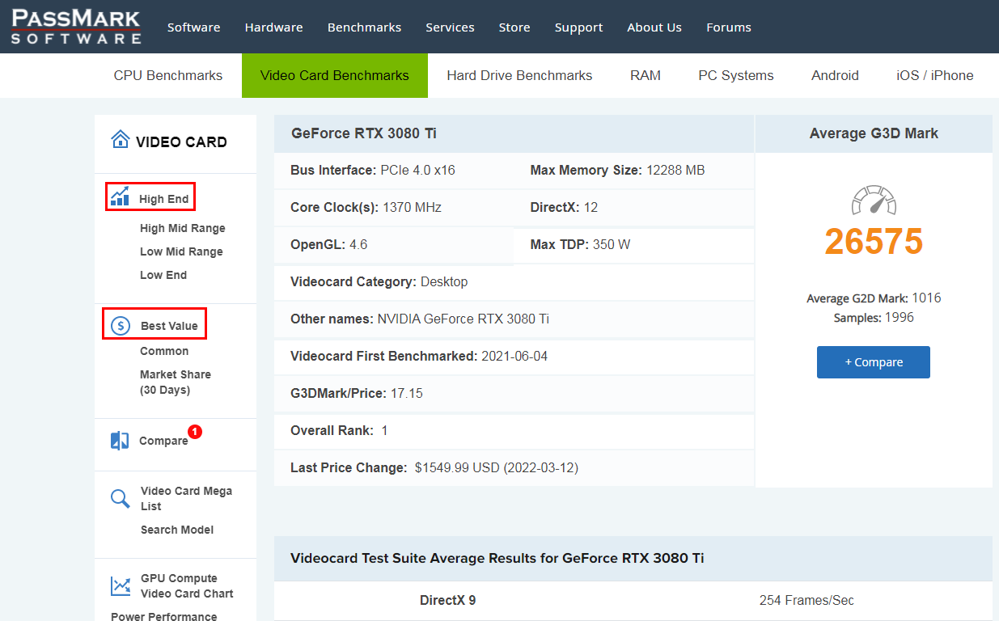Screen dimensions: 999x621
Task: Switch to PC Systems tab
Action: [x=736, y=75]
